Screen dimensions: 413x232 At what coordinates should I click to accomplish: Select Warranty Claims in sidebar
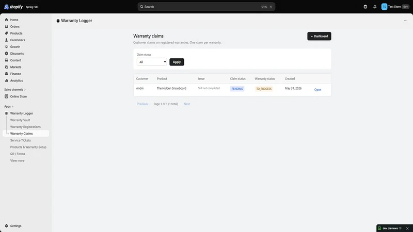(26, 134)
